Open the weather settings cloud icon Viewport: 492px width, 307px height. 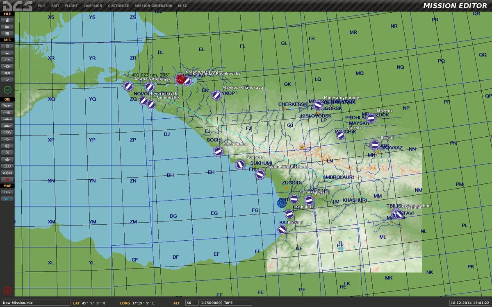[7, 53]
